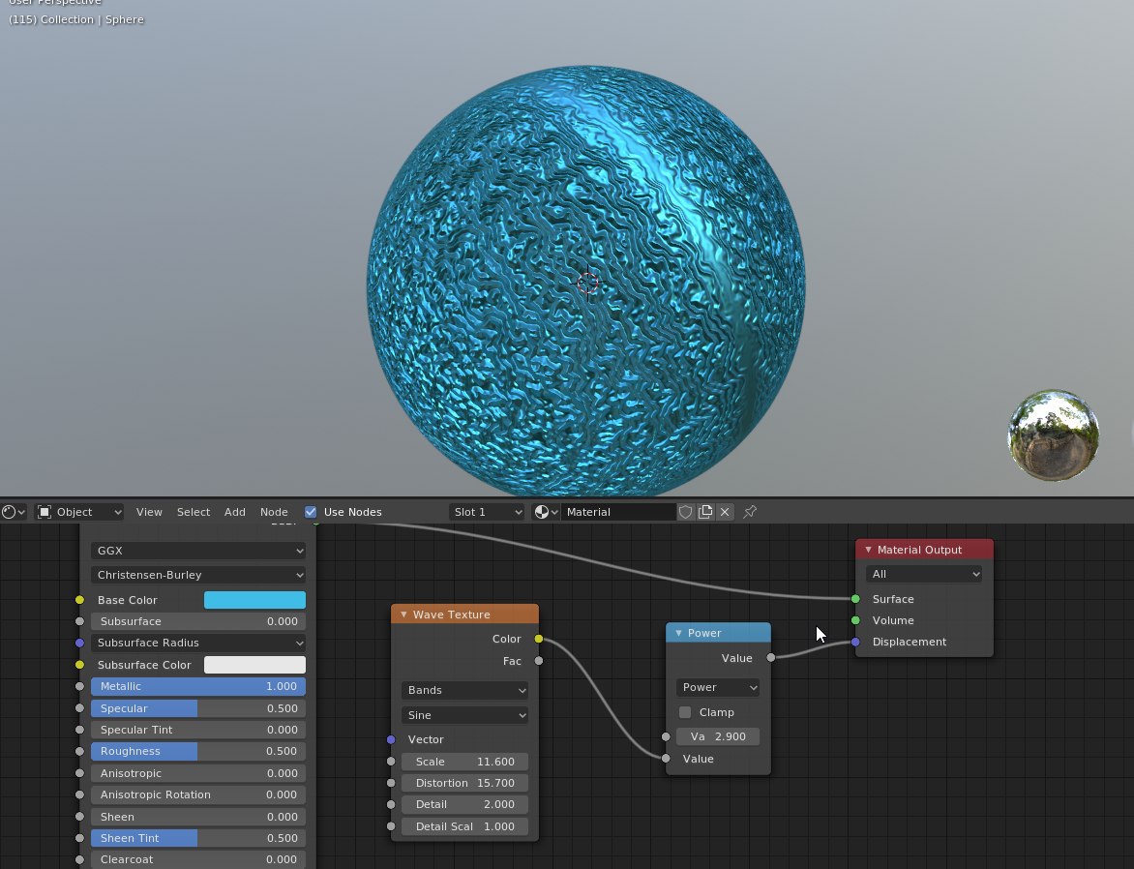Open the Slot 1 dropdown
This screenshot has height=869, width=1134.
coord(488,512)
